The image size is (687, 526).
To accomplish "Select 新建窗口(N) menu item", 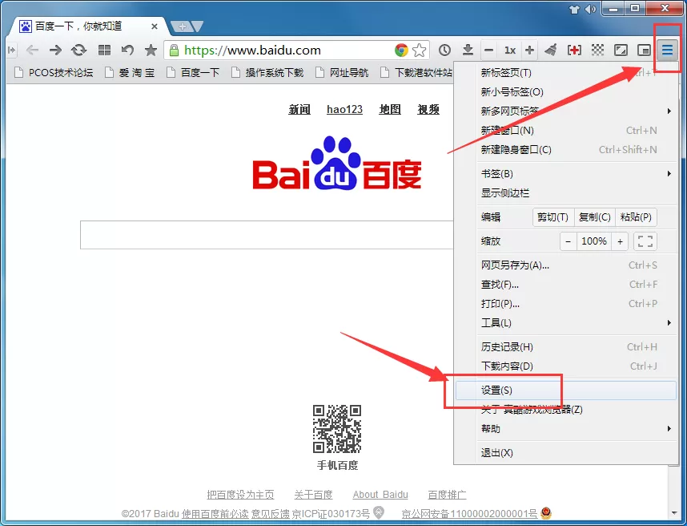I will click(x=565, y=130).
